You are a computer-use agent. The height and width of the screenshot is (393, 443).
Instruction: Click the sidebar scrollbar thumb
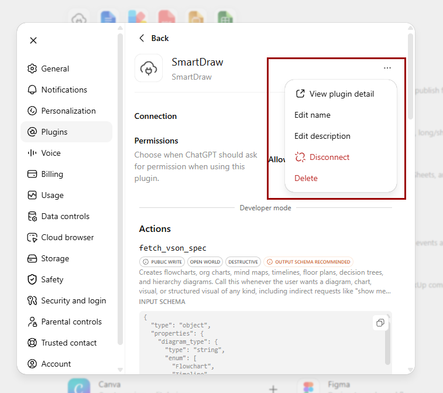coord(120,189)
